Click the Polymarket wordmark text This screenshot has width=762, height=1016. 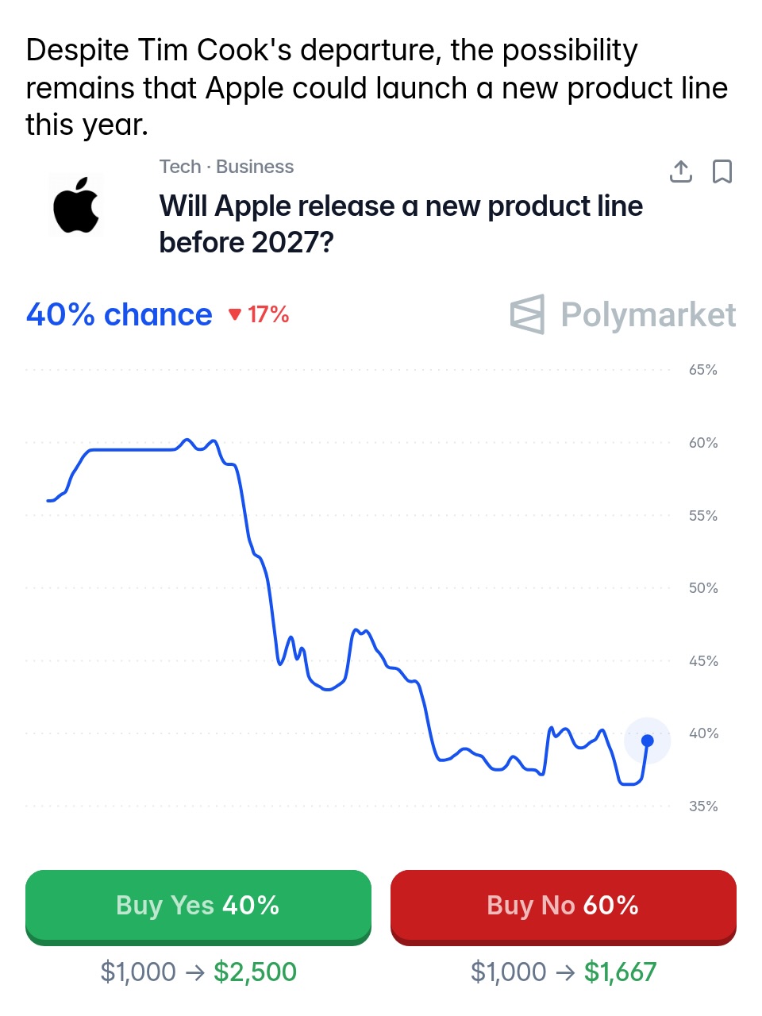tap(648, 314)
